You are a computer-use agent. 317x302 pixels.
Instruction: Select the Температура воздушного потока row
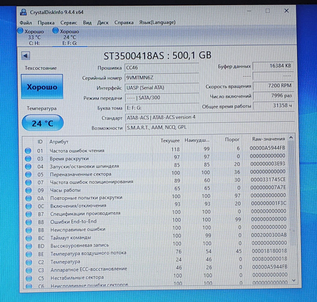click(x=157, y=252)
